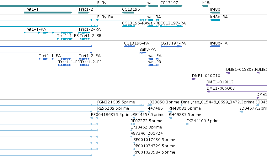Viewport: 267px width, 157px height.
Task: Click the Tret1-2-RB transcript label
Action: [90, 36]
